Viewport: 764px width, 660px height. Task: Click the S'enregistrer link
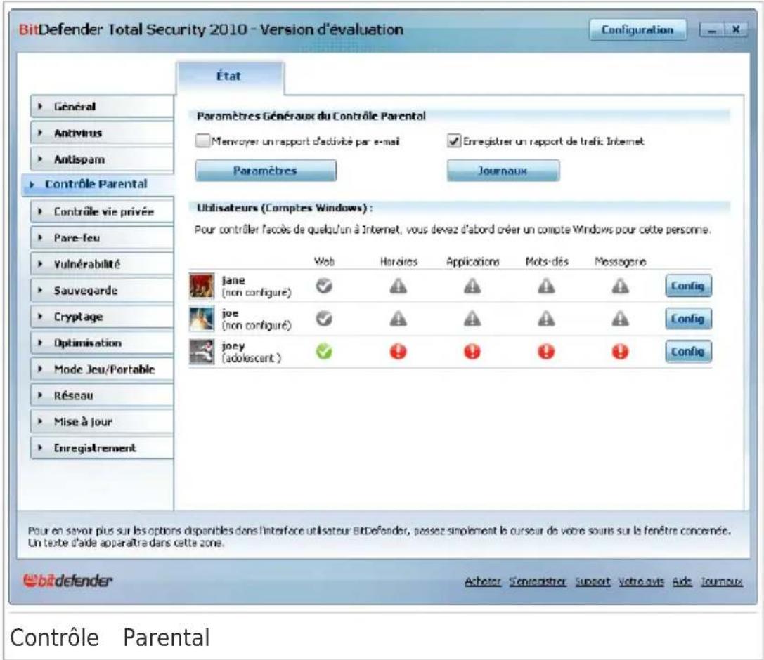pos(538,581)
